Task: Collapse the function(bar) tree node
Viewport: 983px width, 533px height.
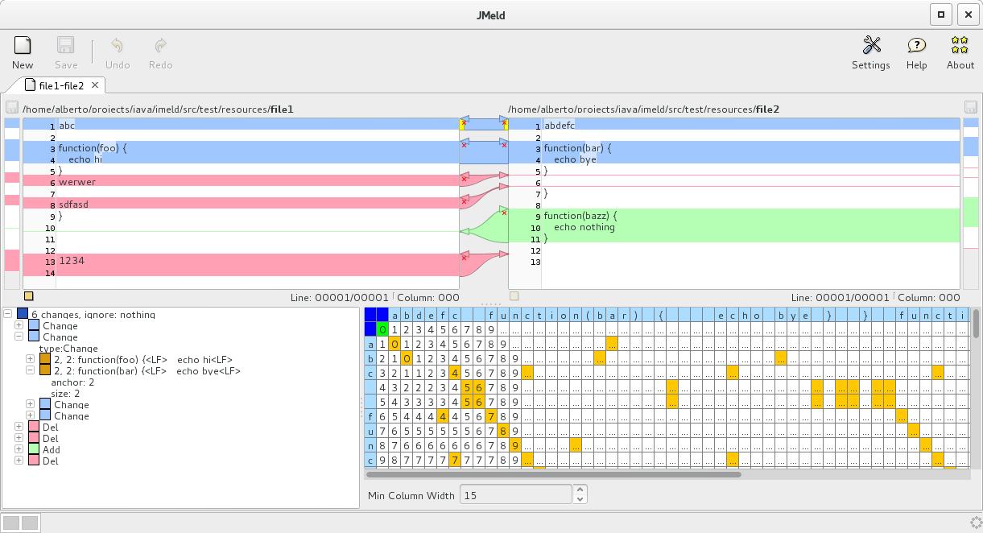Action: pyautogui.click(x=30, y=370)
